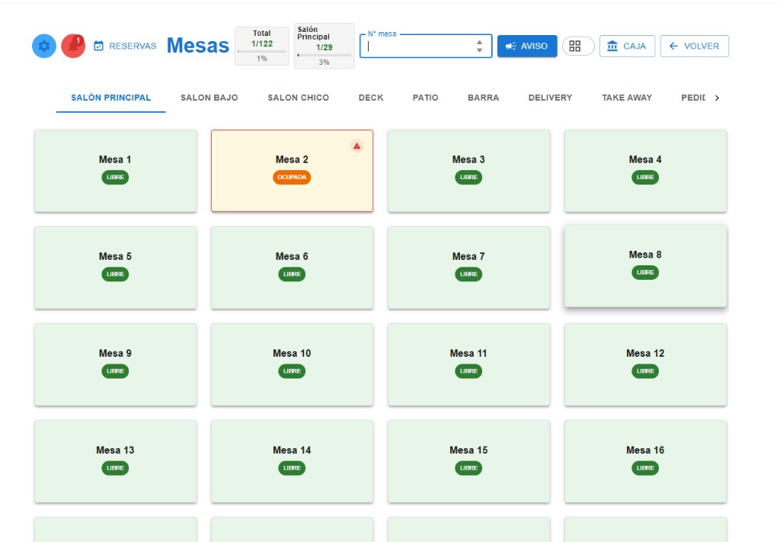Switch to the DELIVERY tab
This screenshot has width=780, height=542.
click(x=550, y=98)
